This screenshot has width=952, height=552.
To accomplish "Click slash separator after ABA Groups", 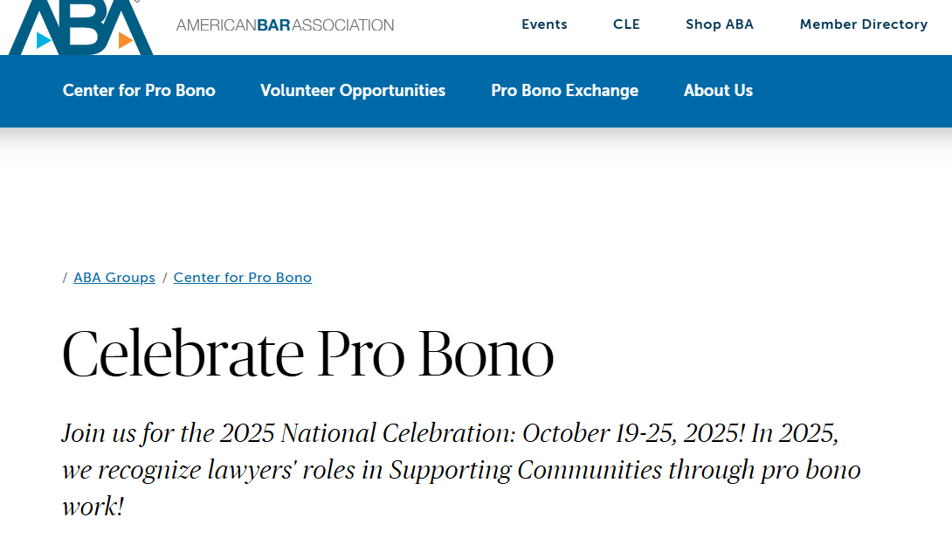I will [164, 278].
